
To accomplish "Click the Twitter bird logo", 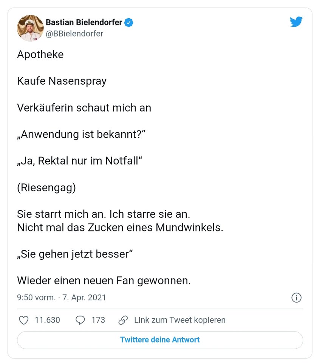I will pyautogui.click(x=296, y=22).
